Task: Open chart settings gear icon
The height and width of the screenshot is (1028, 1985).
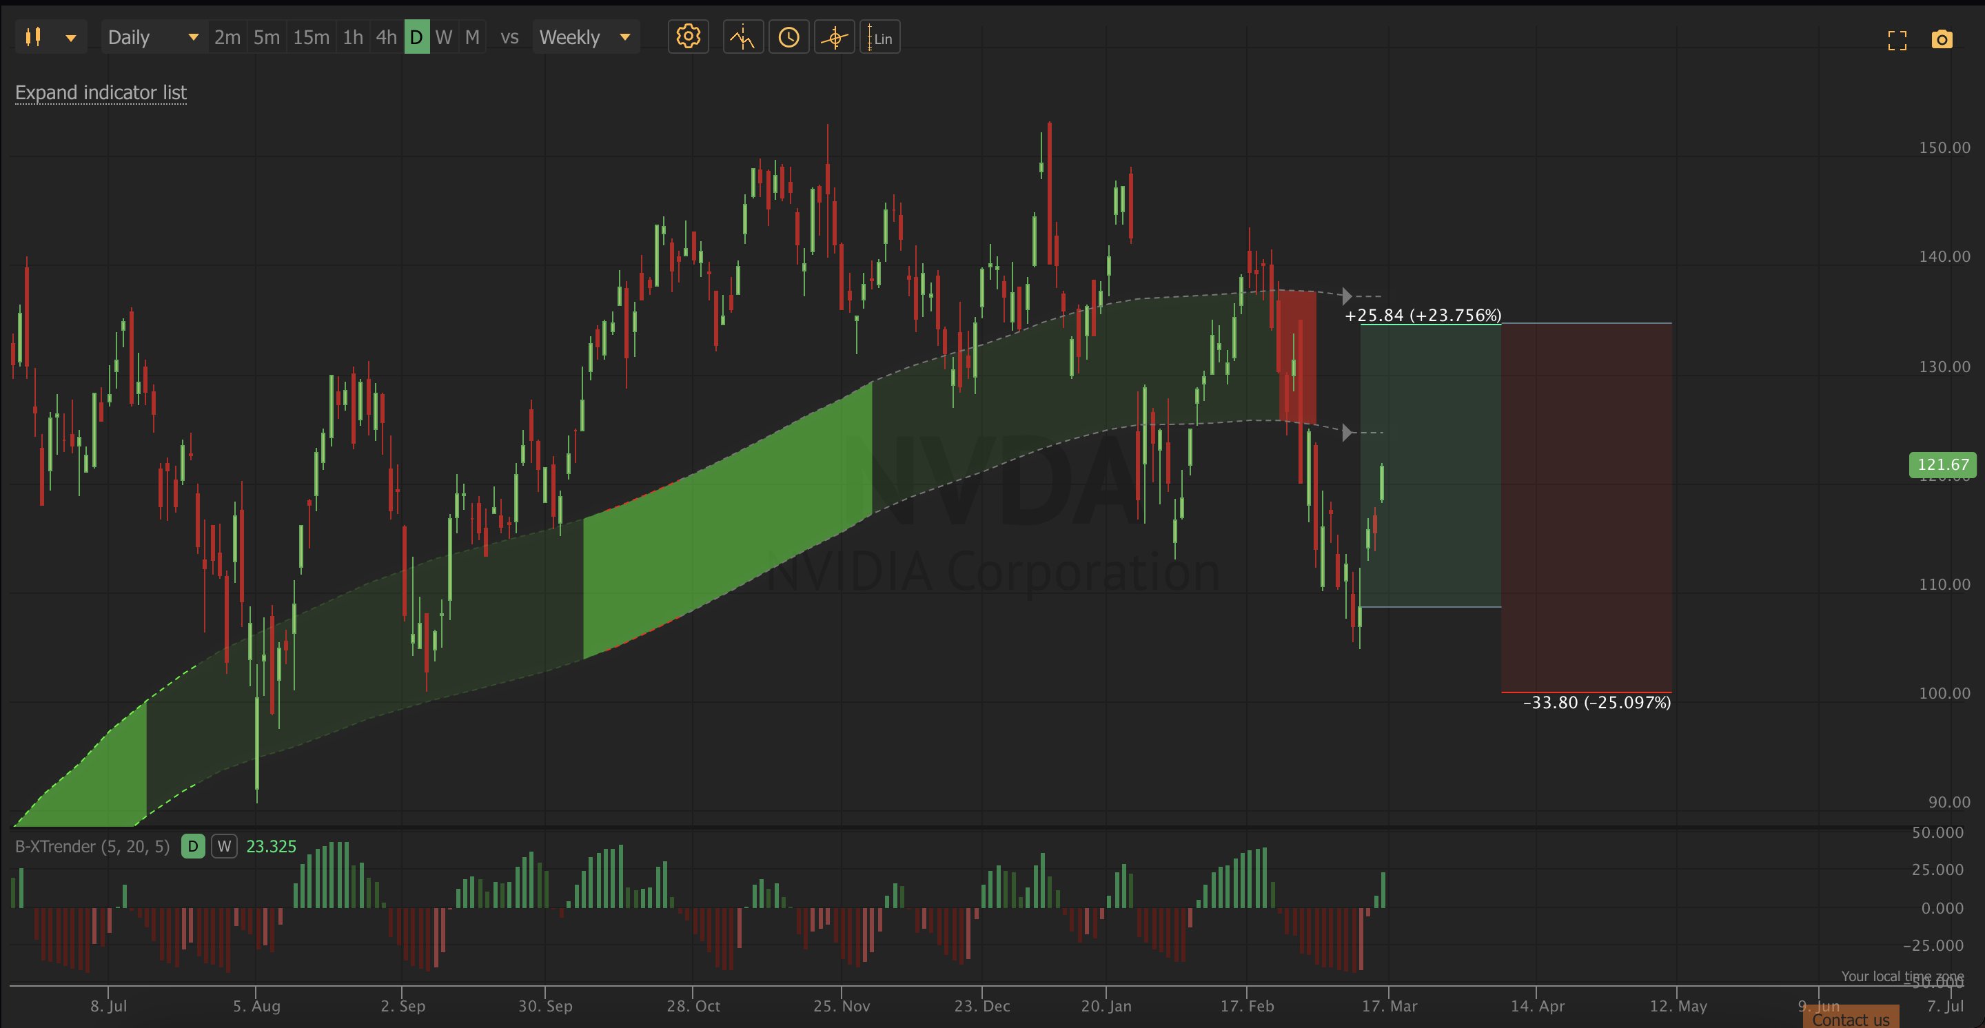Action: pos(687,37)
